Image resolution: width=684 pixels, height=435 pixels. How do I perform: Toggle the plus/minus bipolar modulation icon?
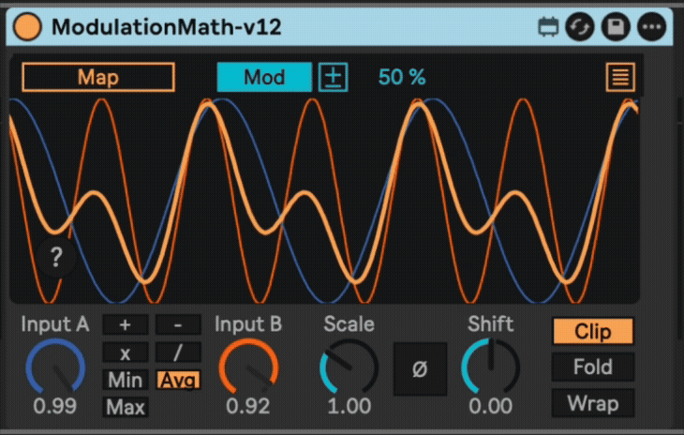(333, 77)
